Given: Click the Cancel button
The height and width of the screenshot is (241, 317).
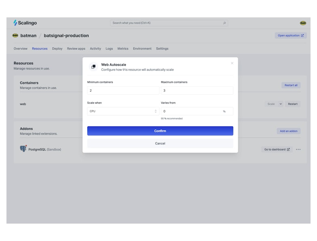Looking at the screenshot, I should [160, 143].
